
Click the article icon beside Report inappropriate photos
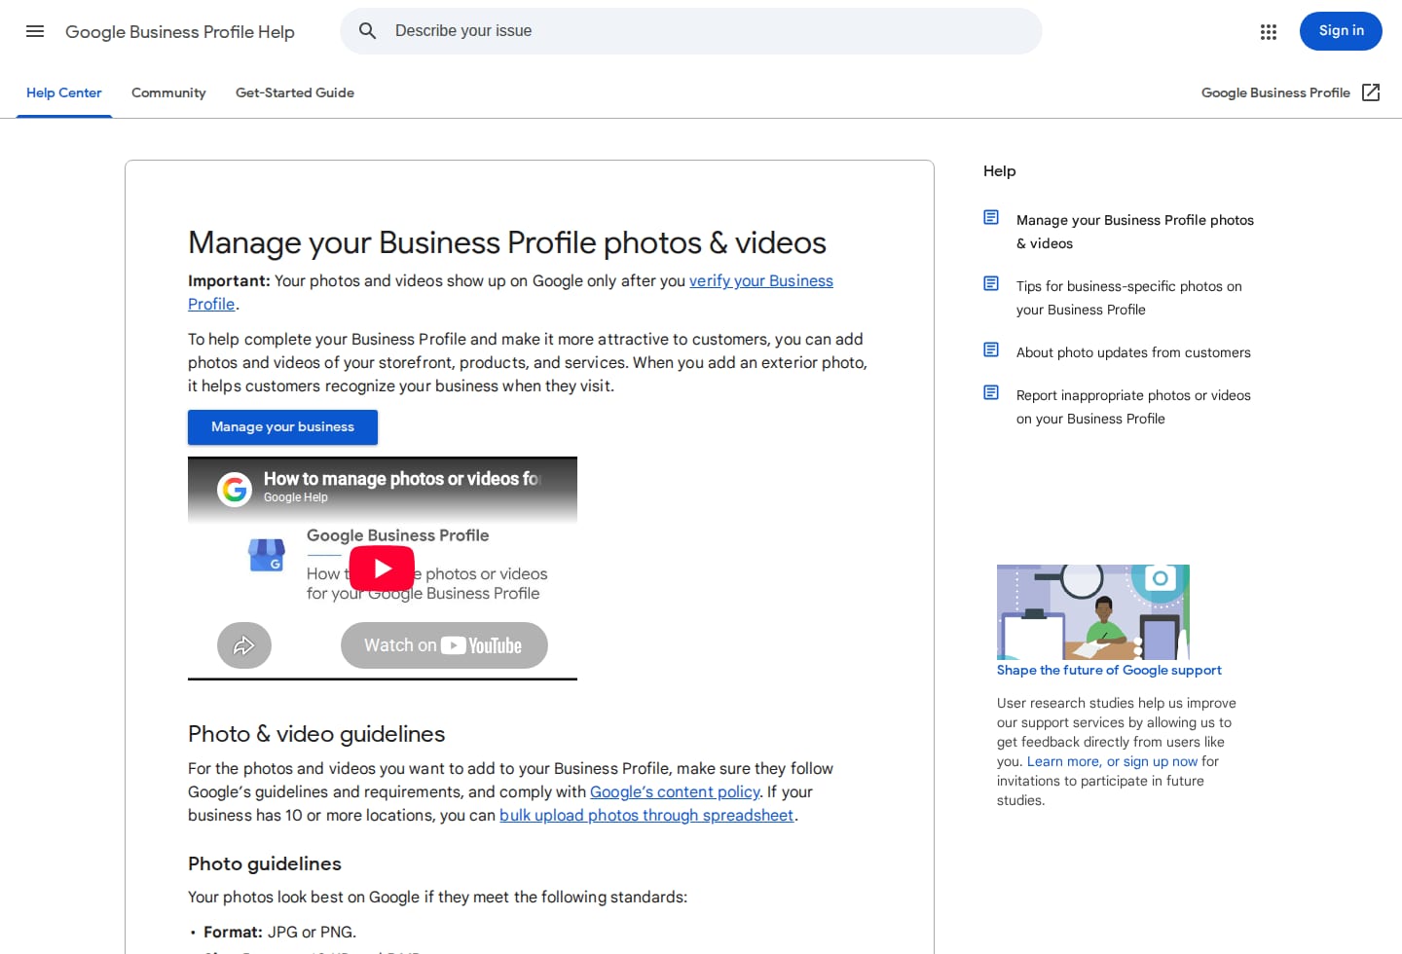pyautogui.click(x=991, y=392)
